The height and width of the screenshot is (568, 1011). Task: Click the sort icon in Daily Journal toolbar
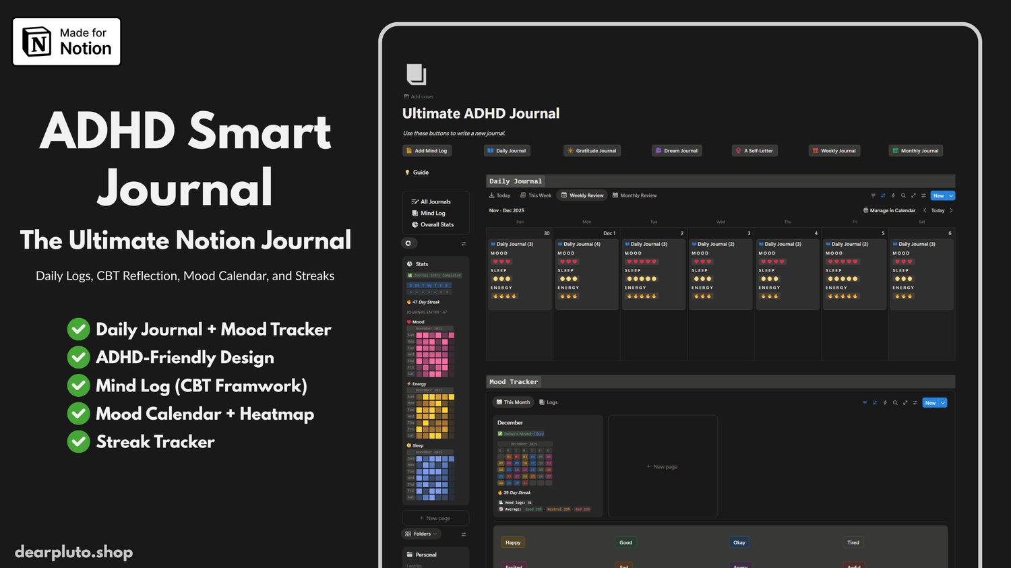(x=883, y=195)
